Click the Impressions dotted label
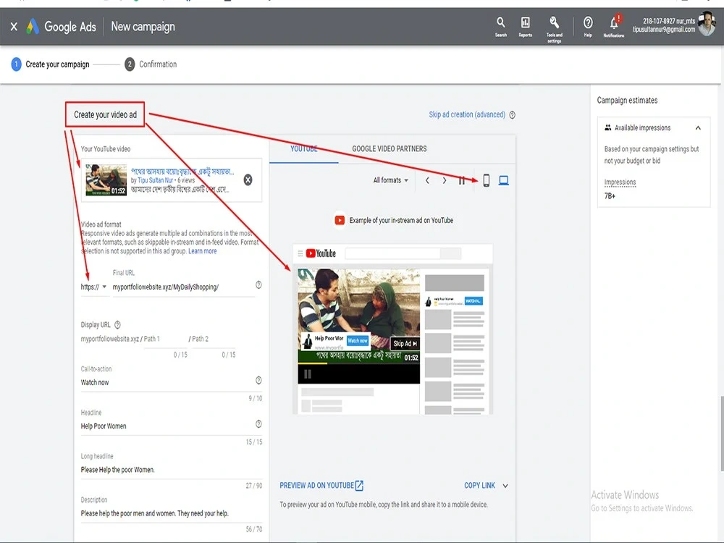Image resolution: width=724 pixels, height=543 pixels. point(620,182)
